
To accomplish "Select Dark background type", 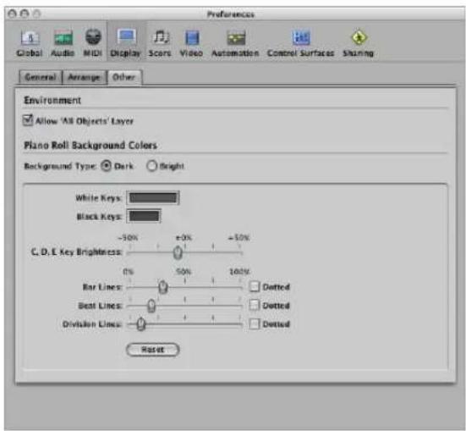I will tap(107, 166).
